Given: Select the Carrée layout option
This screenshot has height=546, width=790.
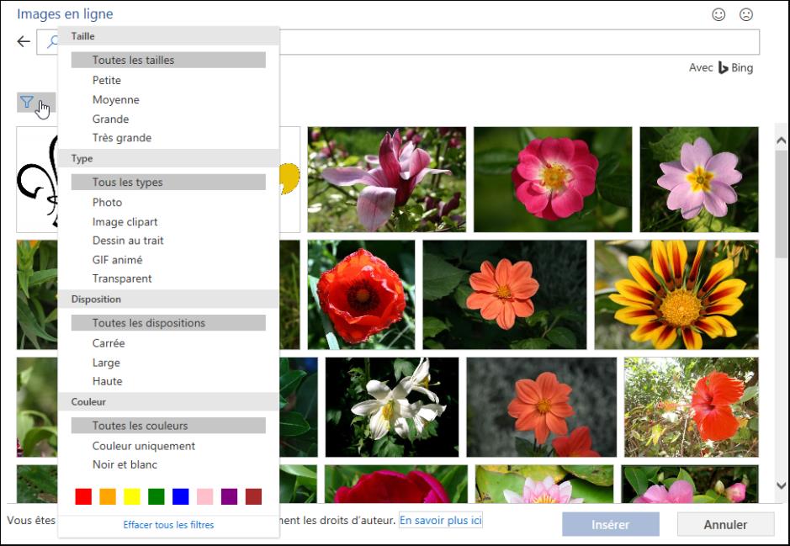Looking at the screenshot, I should click(109, 343).
